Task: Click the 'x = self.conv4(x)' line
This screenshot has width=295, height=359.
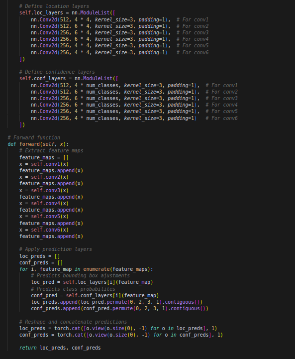Action: pyautogui.click(x=44, y=203)
